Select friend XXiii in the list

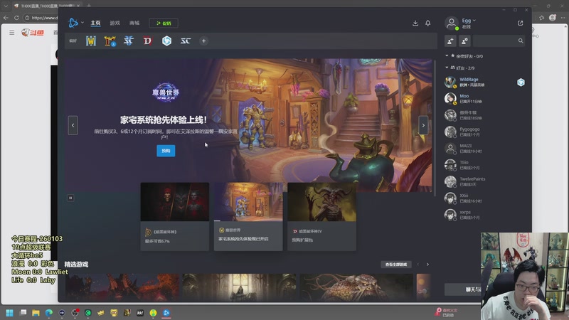tap(484, 198)
